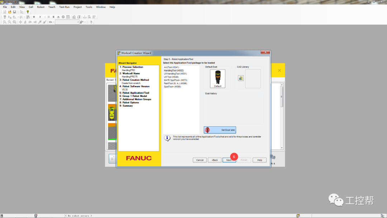Click the eject triangle toolbar icon
387x218 pixels.
pyautogui.click(x=58, y=17)
